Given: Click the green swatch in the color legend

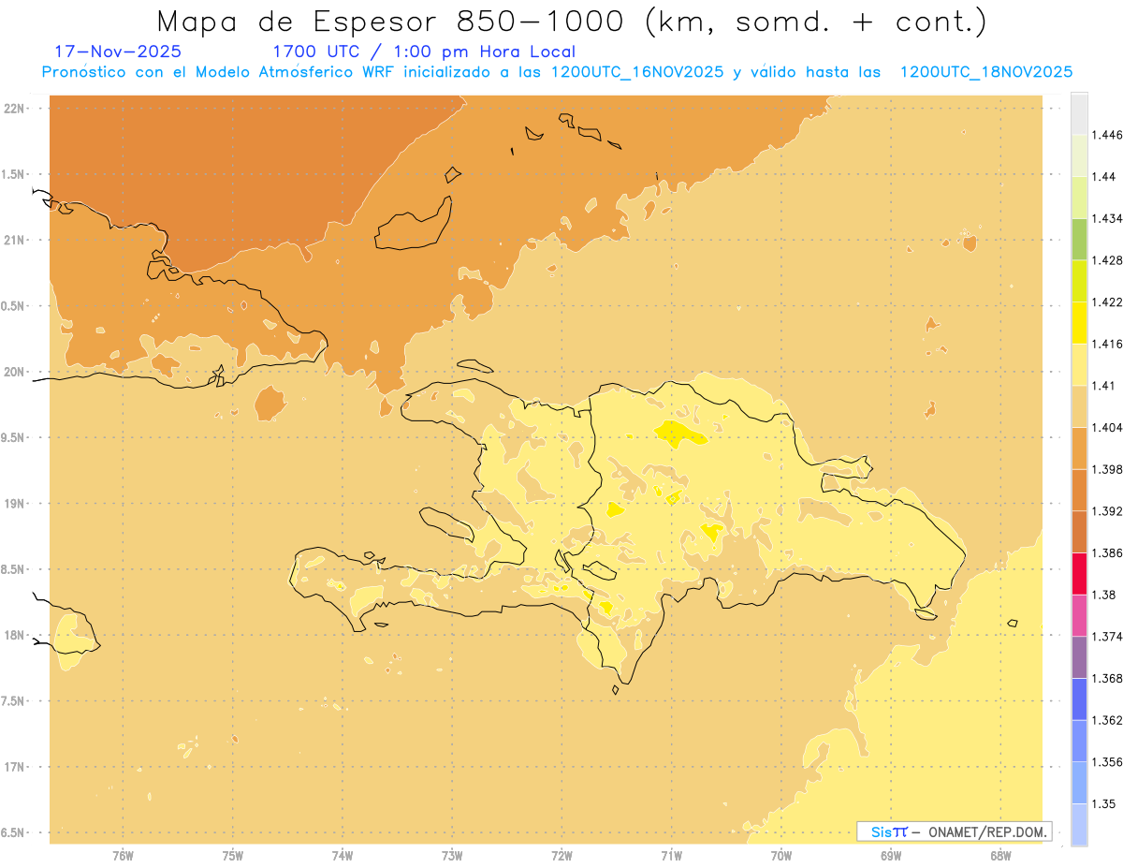Looking at the screenshot, I should click(1079, 239).
